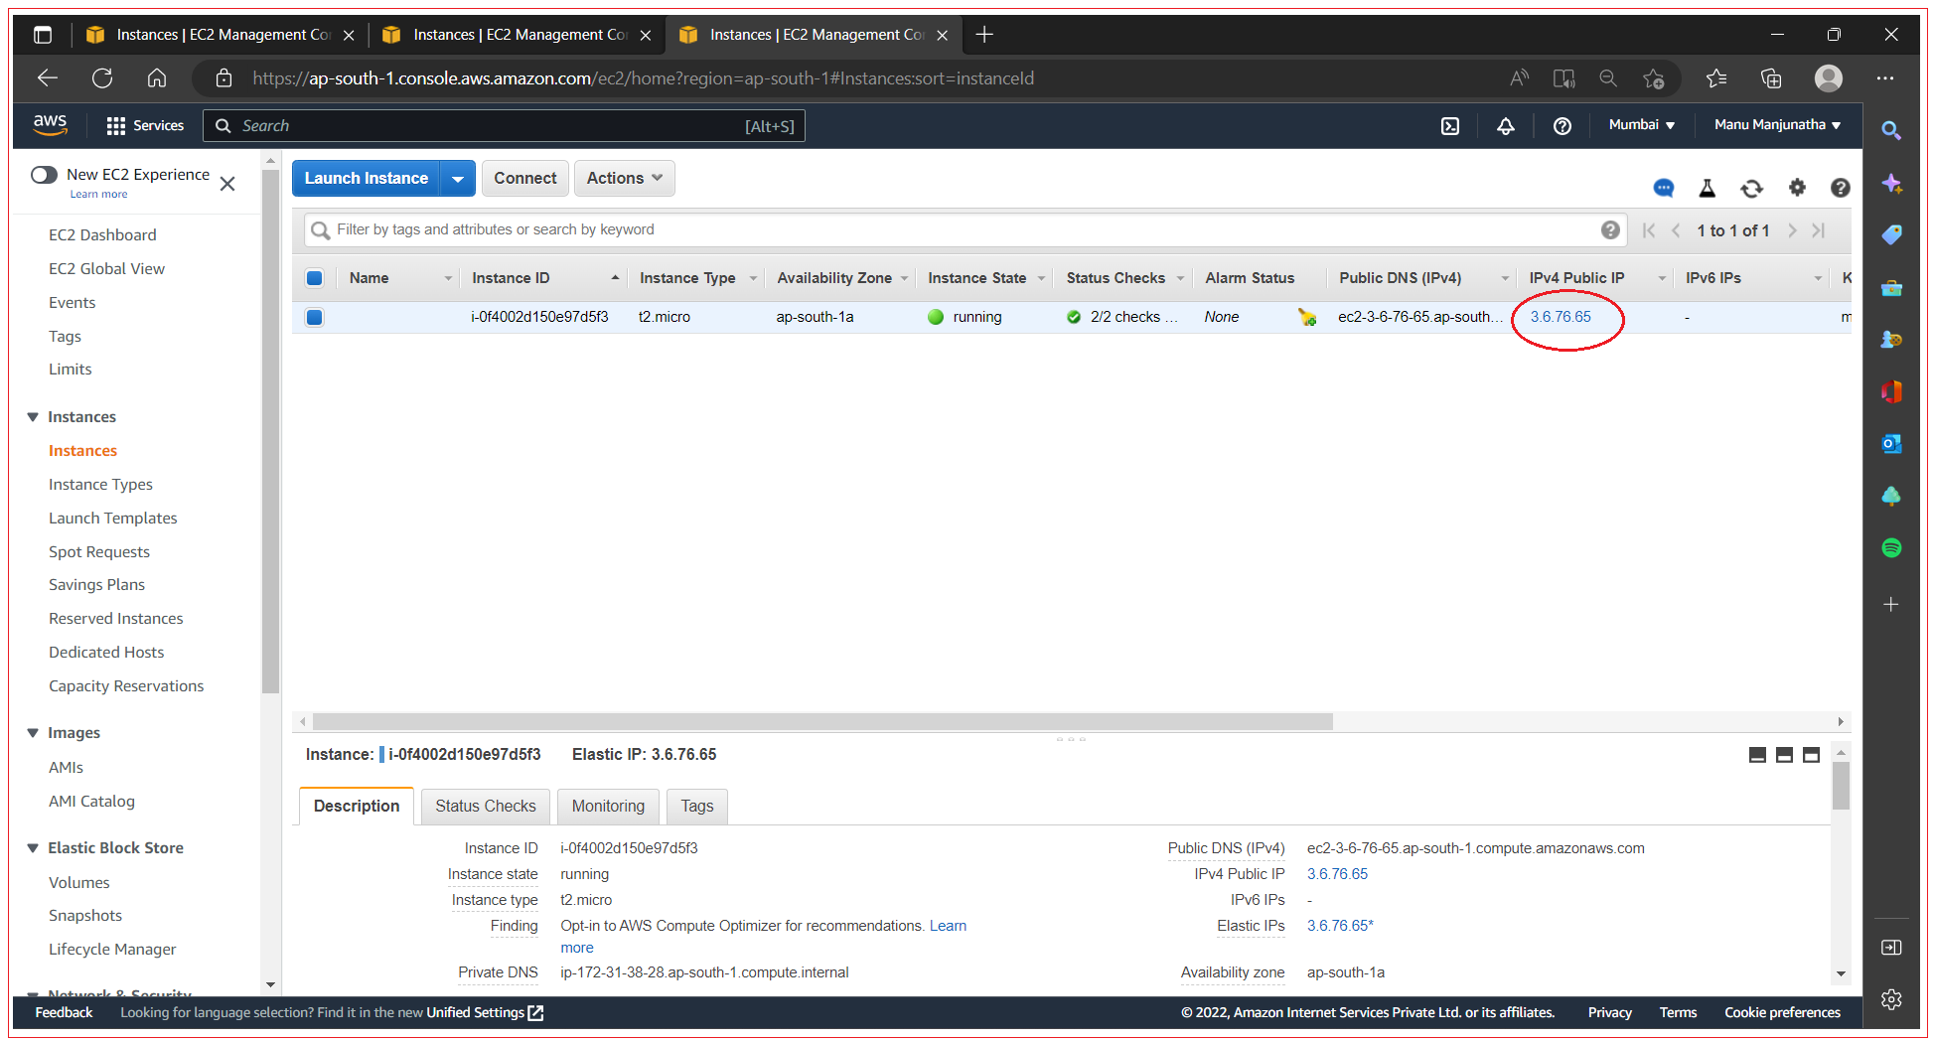Switch to Tags tab
1934x1042 pixels.
(697, 807)
